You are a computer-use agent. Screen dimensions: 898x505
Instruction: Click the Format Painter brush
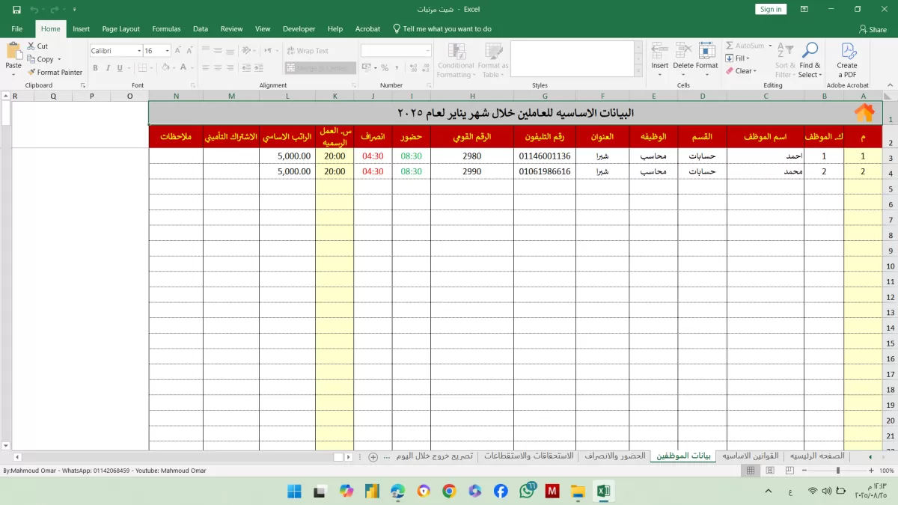click(x=31, y=73)
